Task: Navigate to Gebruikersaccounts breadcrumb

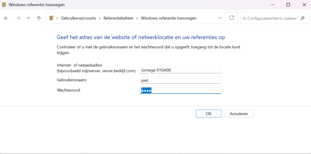Action: [x=78, y=18]
